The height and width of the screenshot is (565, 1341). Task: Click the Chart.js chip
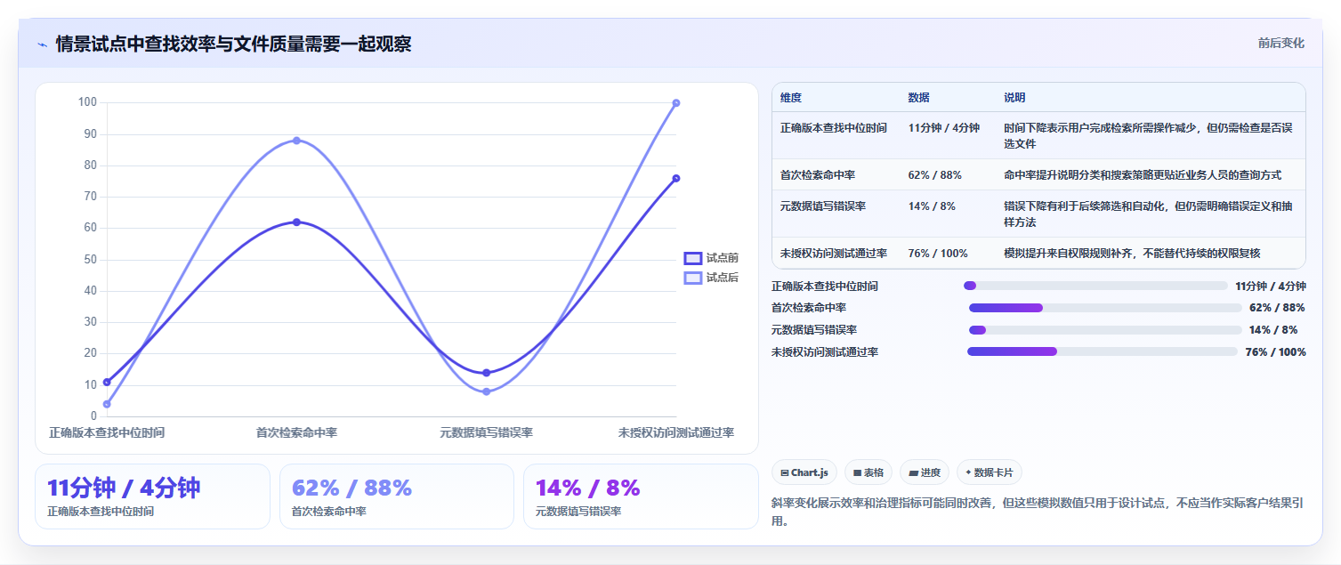(x=804, y=472)
